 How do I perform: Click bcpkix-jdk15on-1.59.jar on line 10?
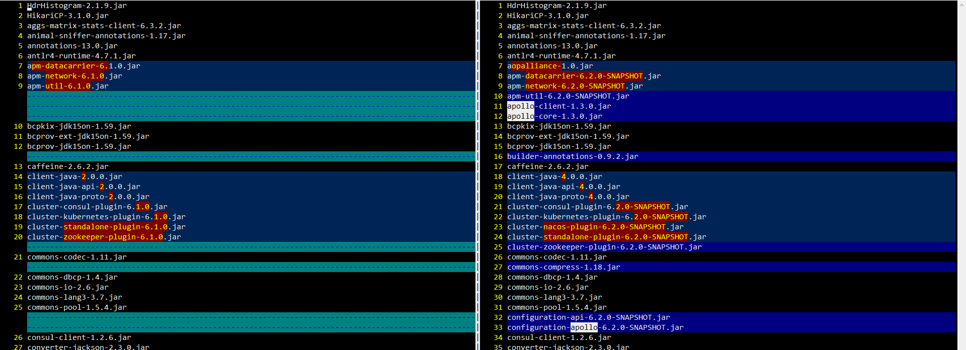(79, 126)
